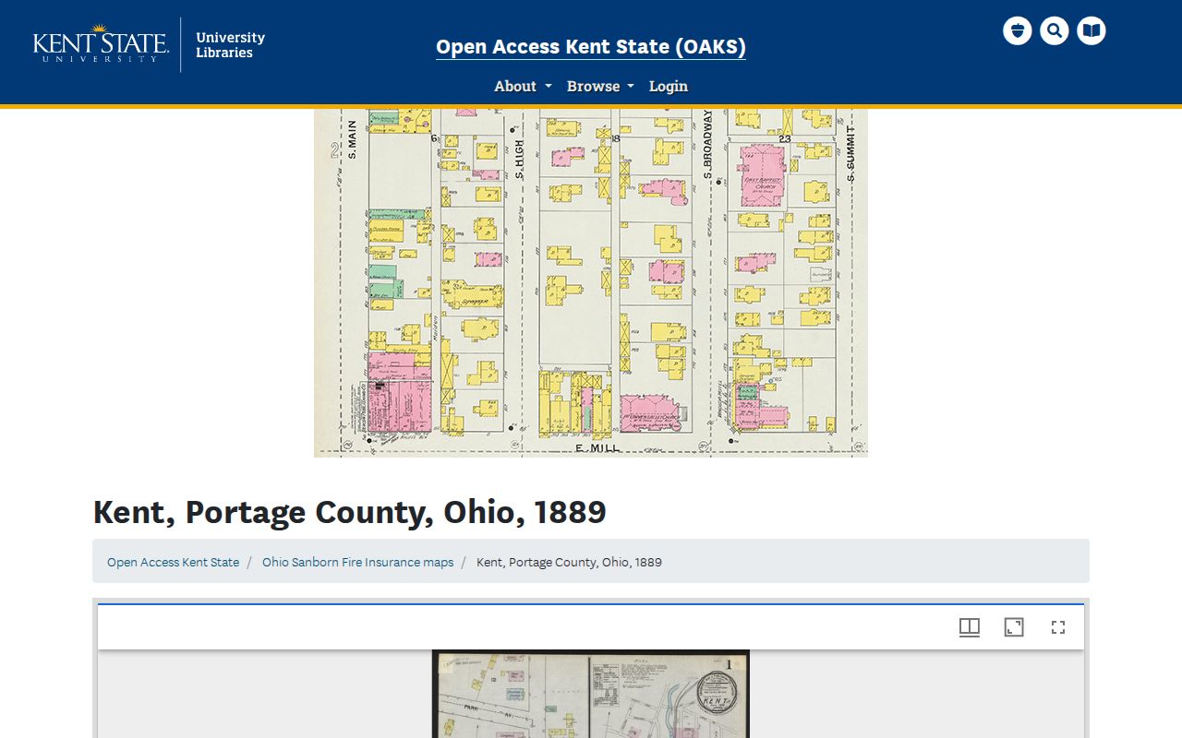Open the Login page

669,86
